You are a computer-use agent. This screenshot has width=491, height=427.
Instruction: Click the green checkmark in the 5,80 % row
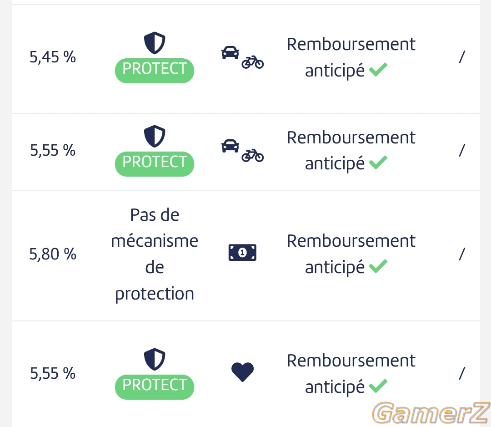[x=378, y=266]
